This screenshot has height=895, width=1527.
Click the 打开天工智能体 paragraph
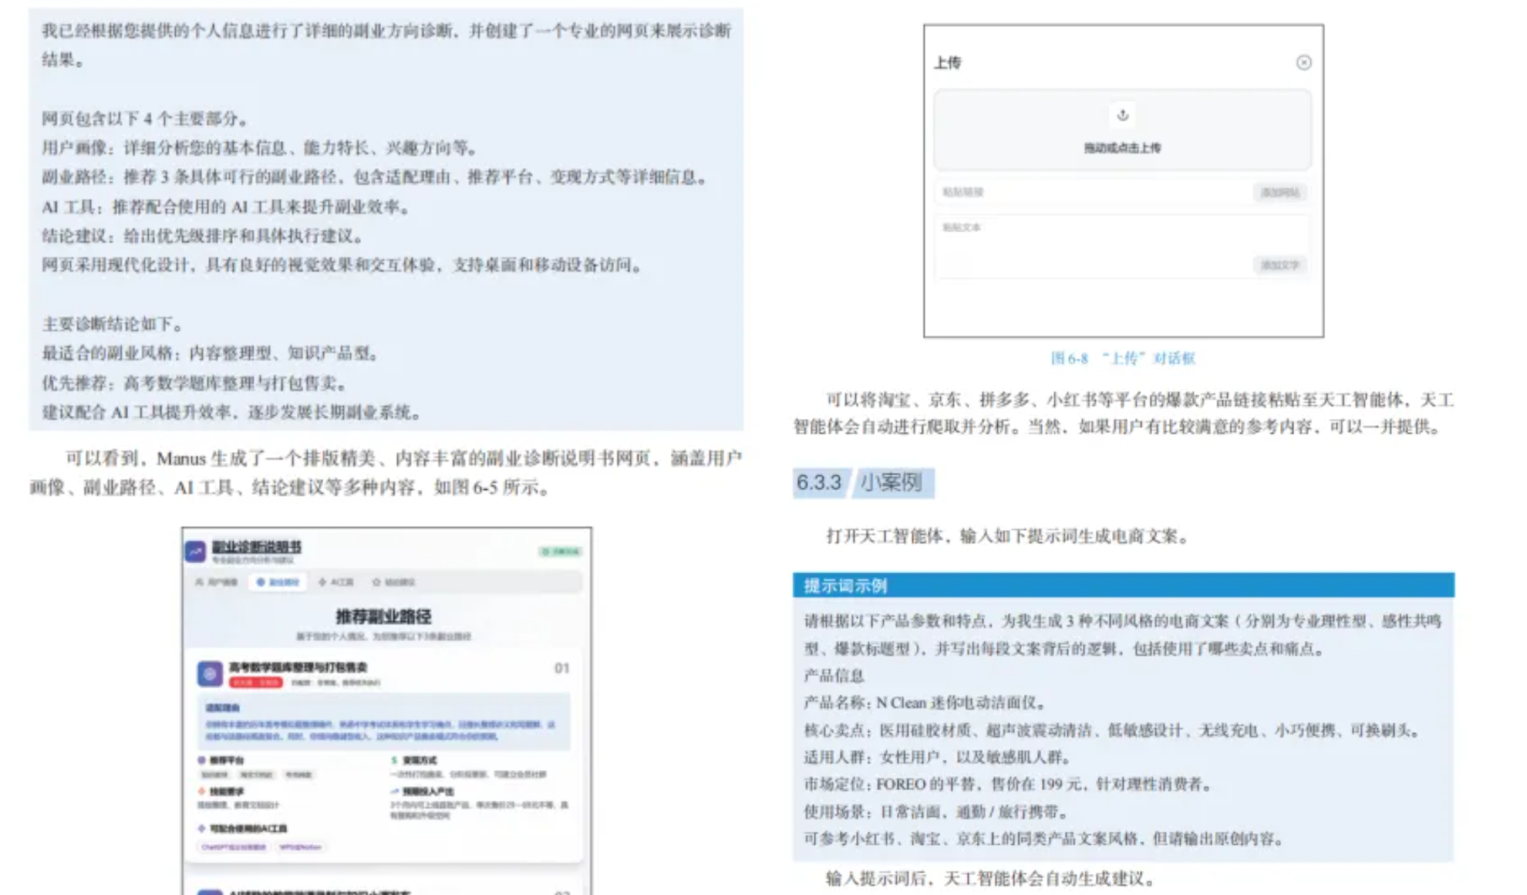[x=1008, y=535]
